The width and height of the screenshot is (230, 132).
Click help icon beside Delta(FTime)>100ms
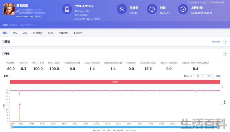tap(207, 63)
